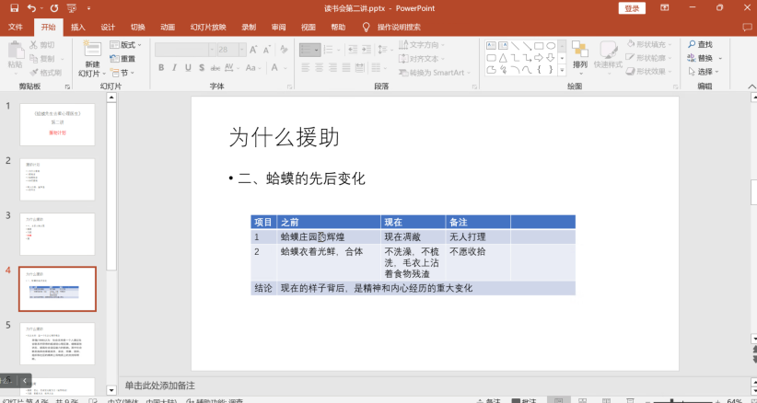Select the oval shape in shapes gallery
Viewport: 757px width, 403px height.
pos(550,44)
